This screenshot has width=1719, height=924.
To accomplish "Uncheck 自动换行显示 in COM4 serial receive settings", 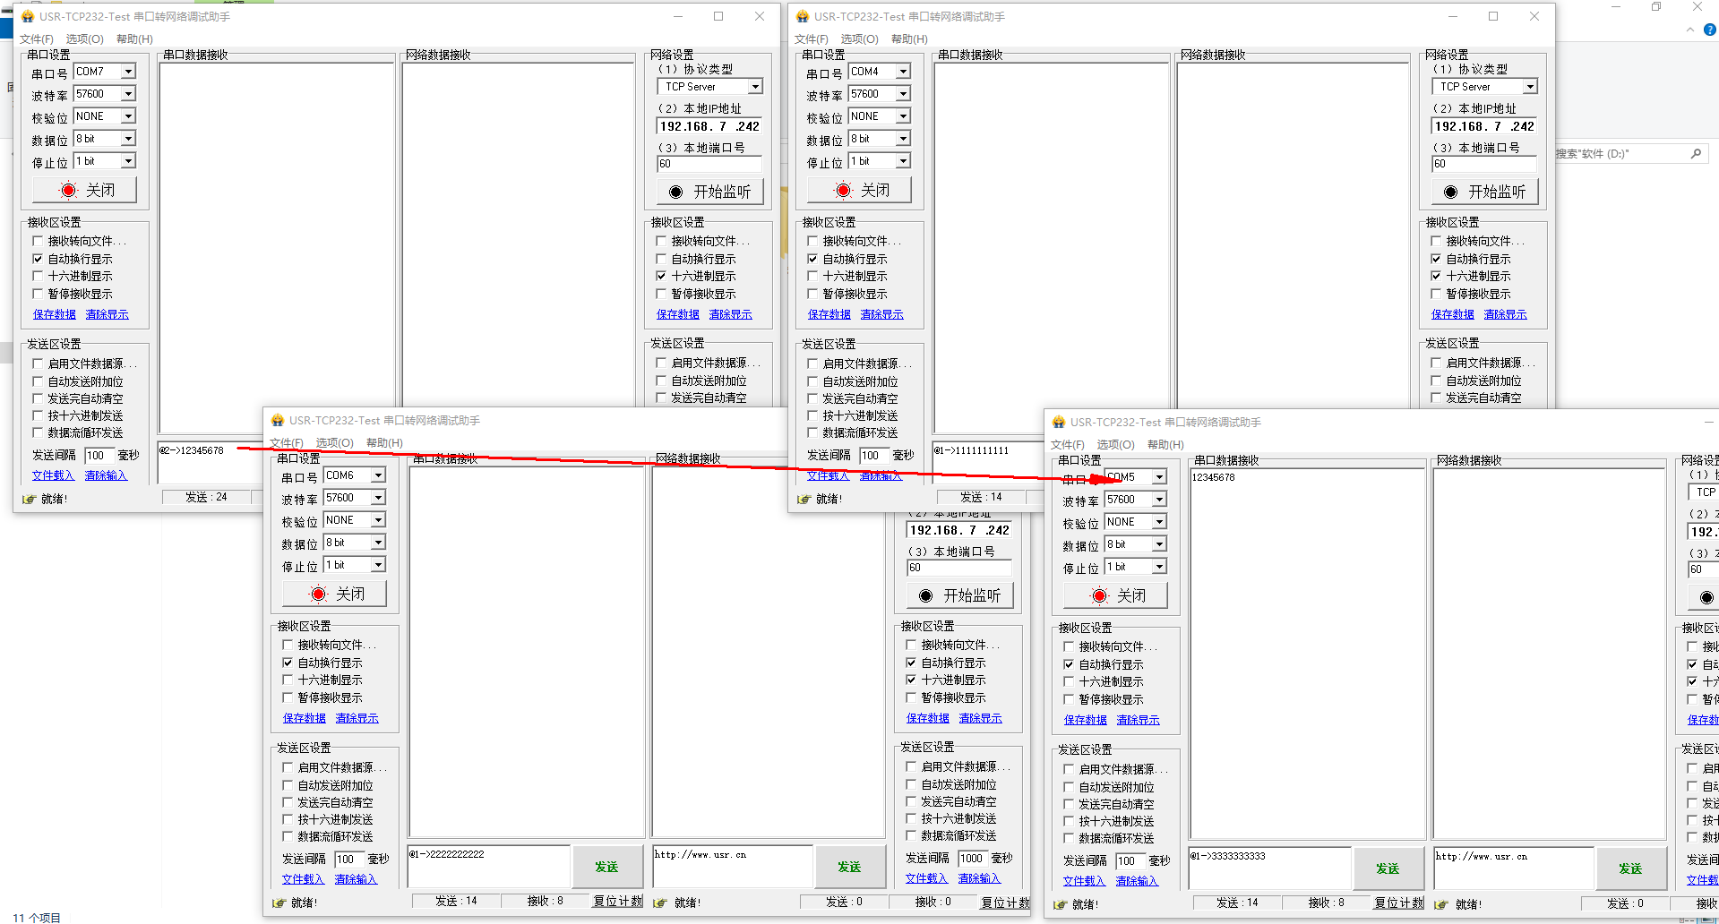I will point(812,259).
